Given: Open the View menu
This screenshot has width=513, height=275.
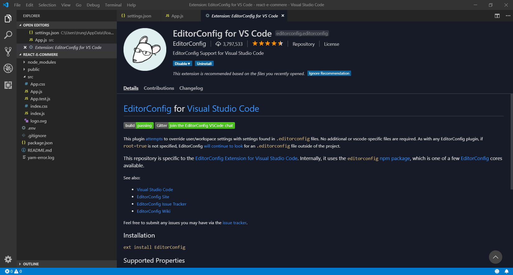Looking at the screenshot, I should [x=66, y=5].
